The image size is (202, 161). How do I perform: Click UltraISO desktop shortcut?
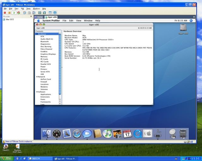[6, 147]
